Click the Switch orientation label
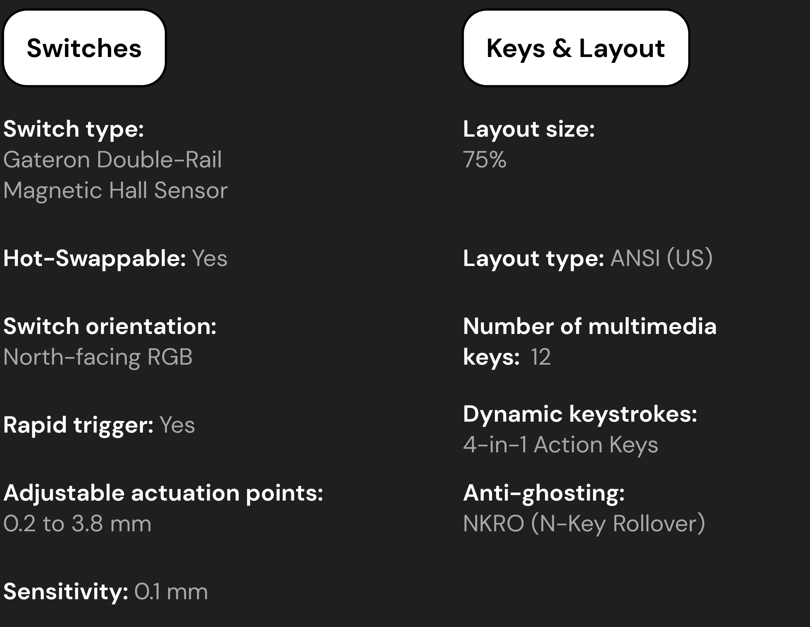 [110, 327]
